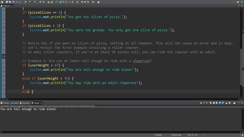244x137 pixels.
Task: Toggle Show Console When Standard Out Changes
Action: [x=220, y=103]
